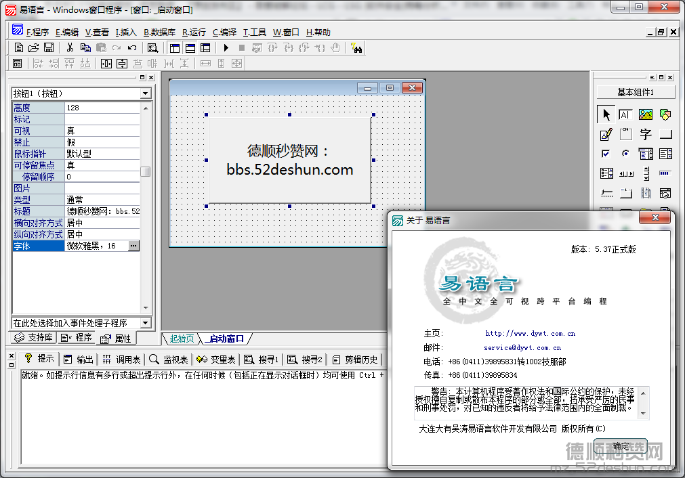Open the E.编辑 menu
685x478 pixels.
67,32
